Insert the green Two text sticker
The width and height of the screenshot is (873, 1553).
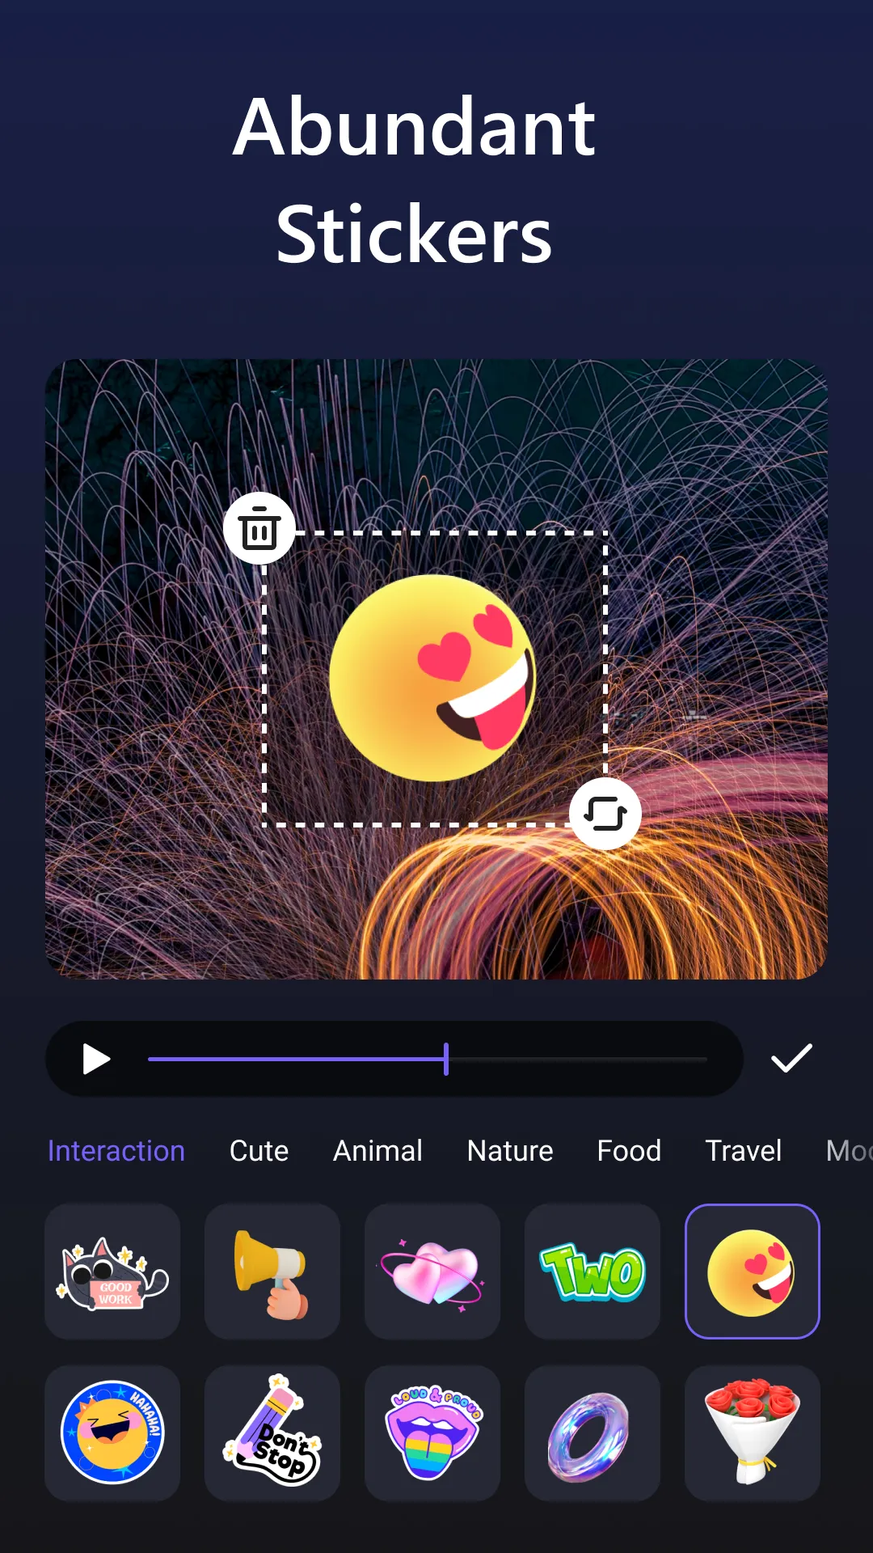click(x=593, y=1272)
